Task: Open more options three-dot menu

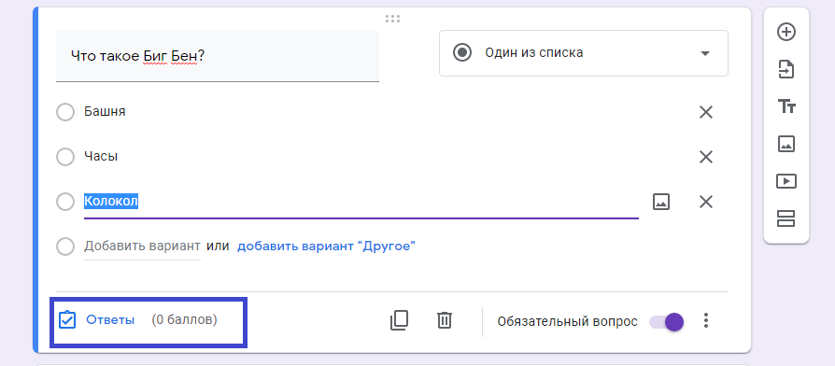Action: coord(706,320)
